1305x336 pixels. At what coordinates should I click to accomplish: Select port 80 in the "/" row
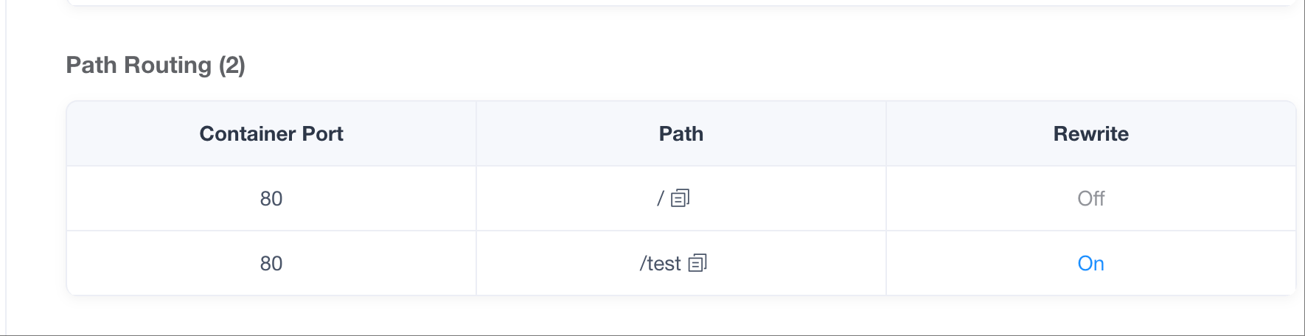tap(271, 198)
